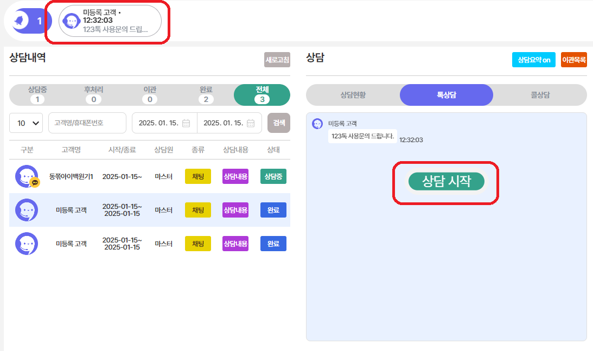Click the calendar icon in the start date field
593x351 pixels.
coord(186,123)
